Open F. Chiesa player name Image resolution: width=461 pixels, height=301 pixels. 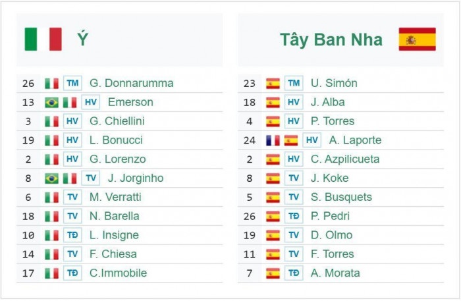click(113, 254)
